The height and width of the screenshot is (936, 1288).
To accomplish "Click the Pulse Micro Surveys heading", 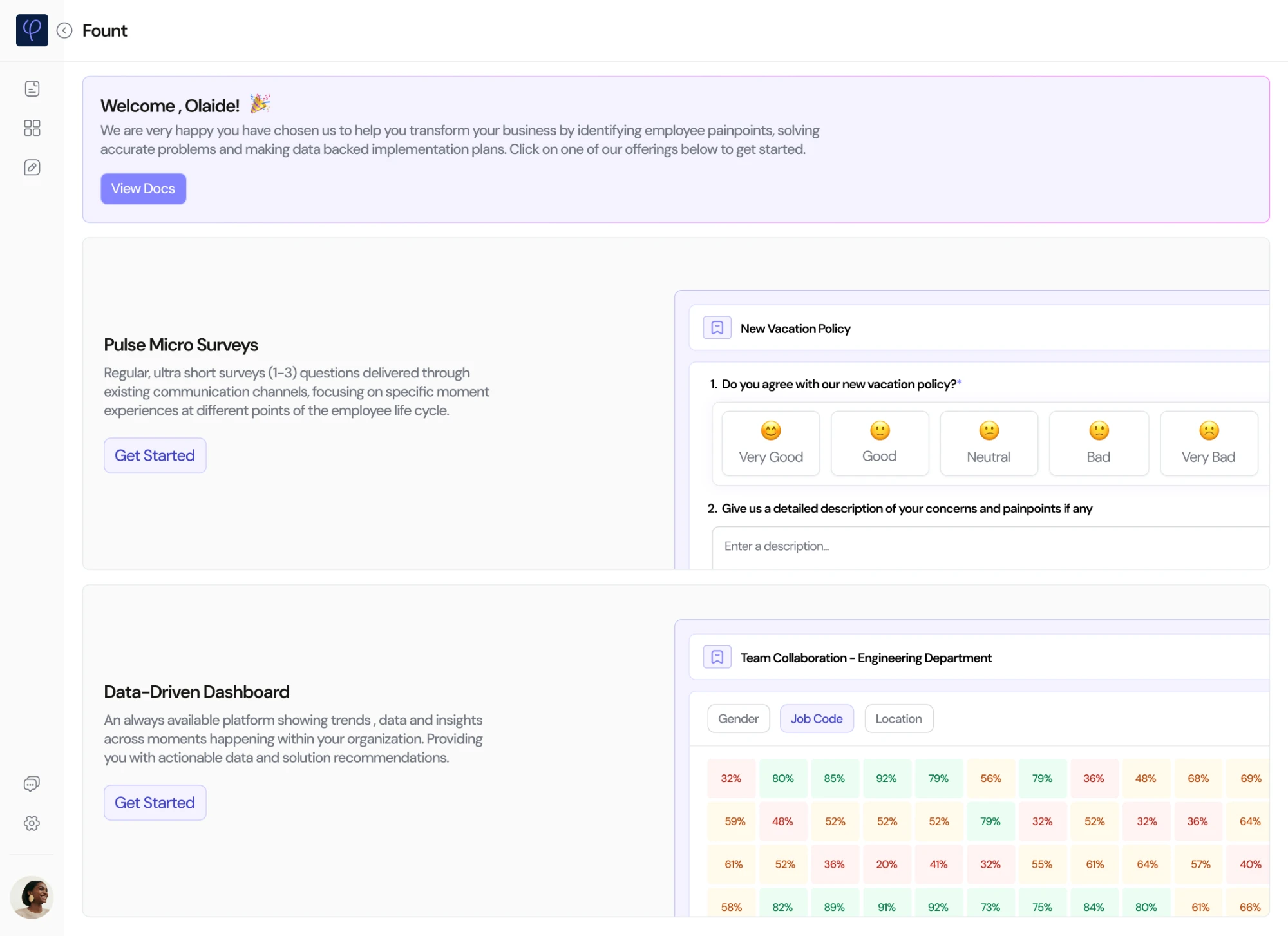I will [x=181, y=345].
